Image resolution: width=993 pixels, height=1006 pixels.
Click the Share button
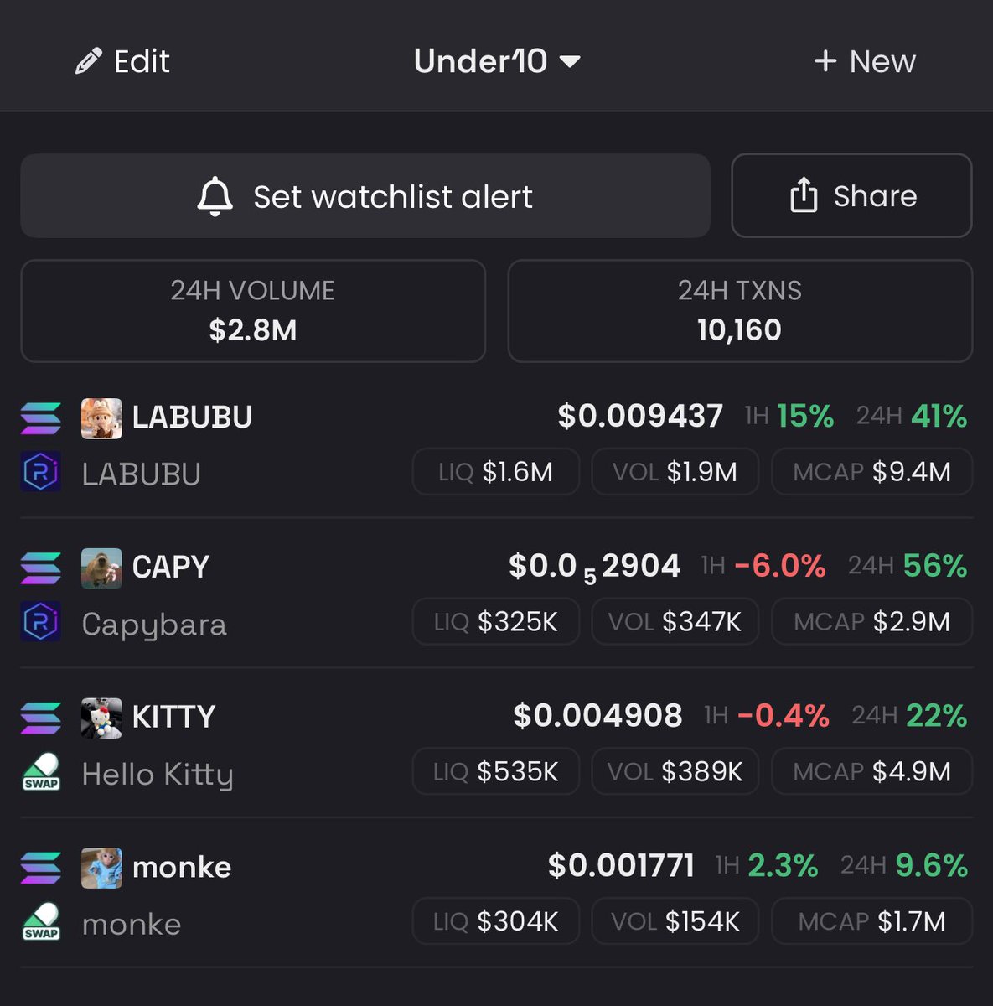pos(851,195)
